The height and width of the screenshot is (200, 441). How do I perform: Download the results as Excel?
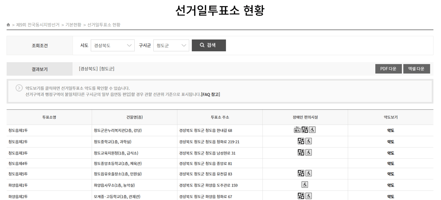click(417, 69)
